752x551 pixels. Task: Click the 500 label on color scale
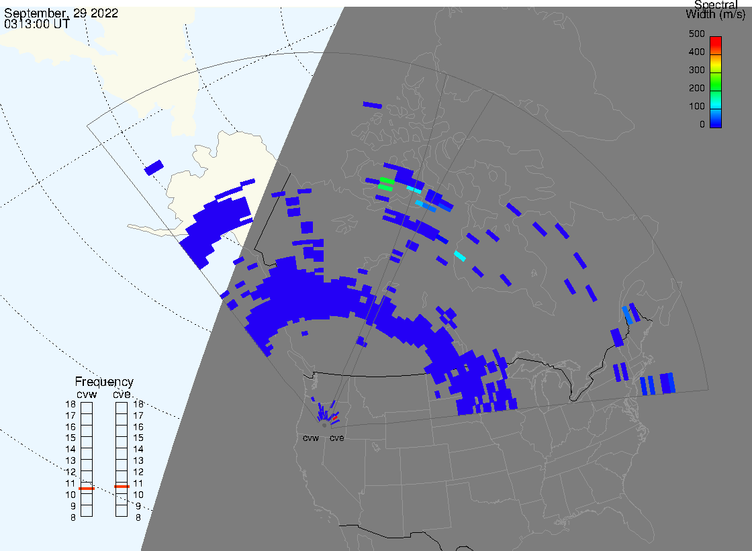click(696, 34)
